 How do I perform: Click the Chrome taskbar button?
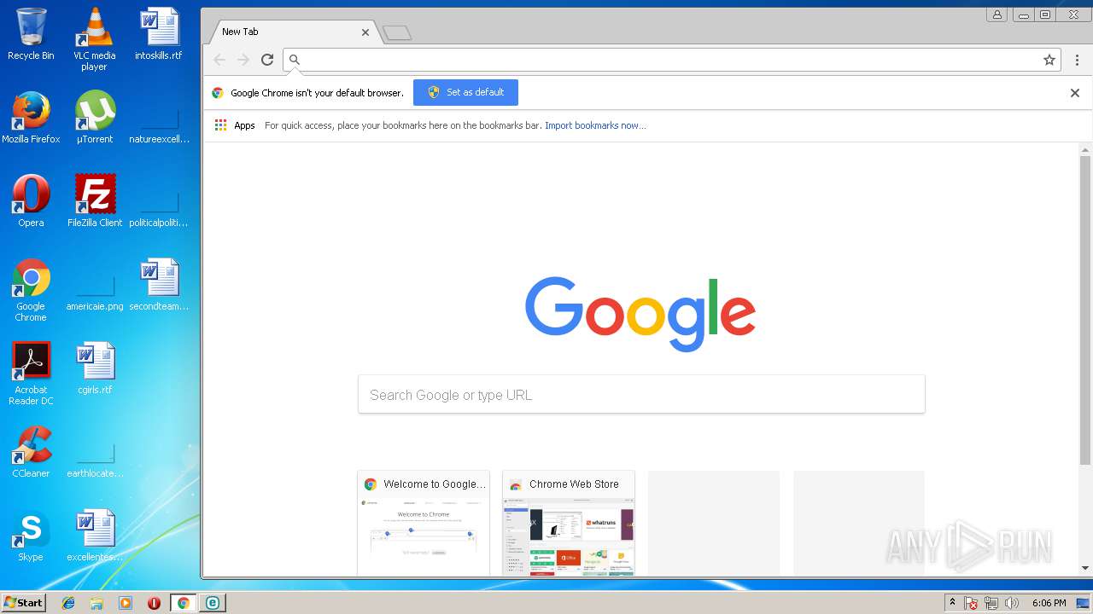[183, 603]
